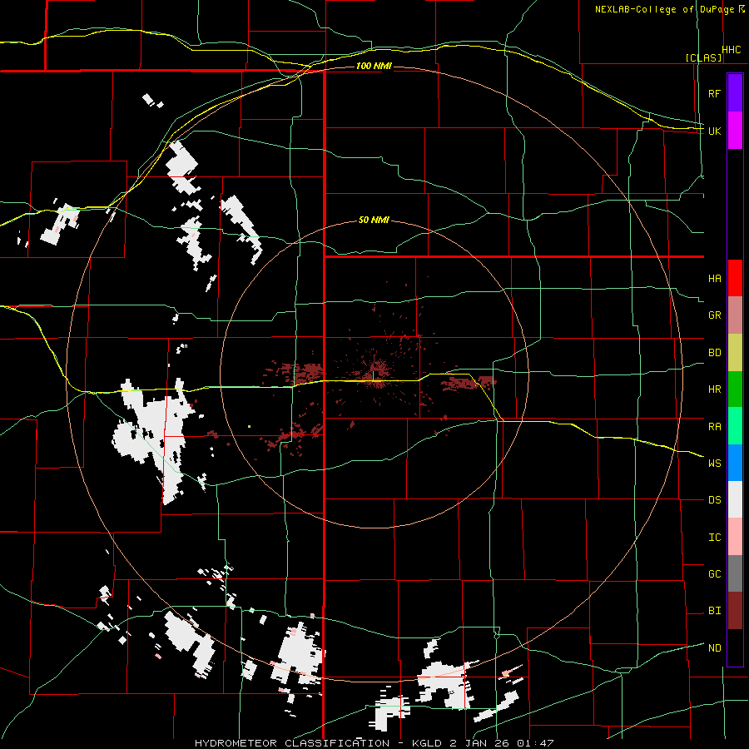Select the WS blue legend swatch
Viewport: 749px width, 749px height.
point(735,463)
